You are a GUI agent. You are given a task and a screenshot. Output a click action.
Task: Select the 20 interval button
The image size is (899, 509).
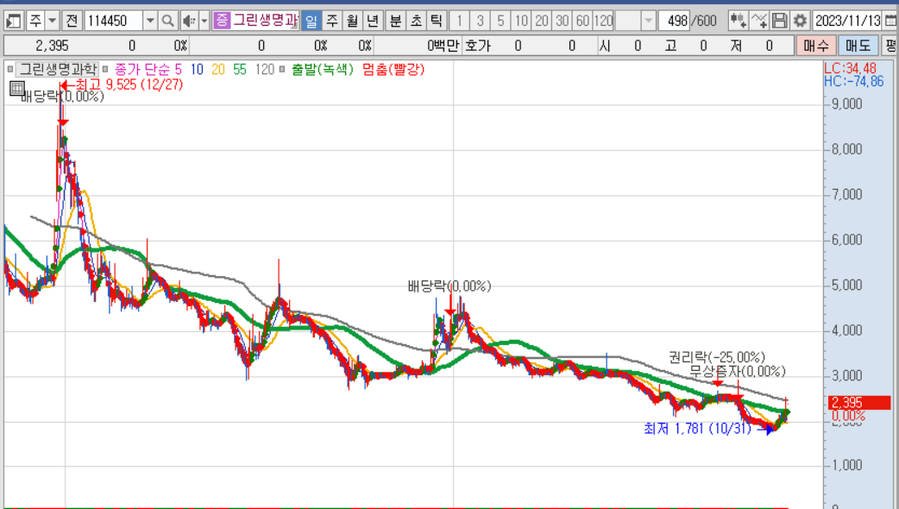[542, 22]
